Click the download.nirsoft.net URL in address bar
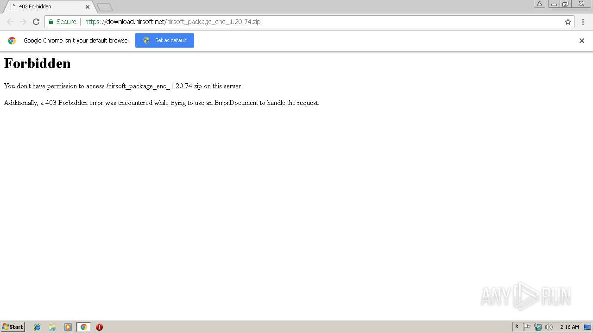 [172, 22]
